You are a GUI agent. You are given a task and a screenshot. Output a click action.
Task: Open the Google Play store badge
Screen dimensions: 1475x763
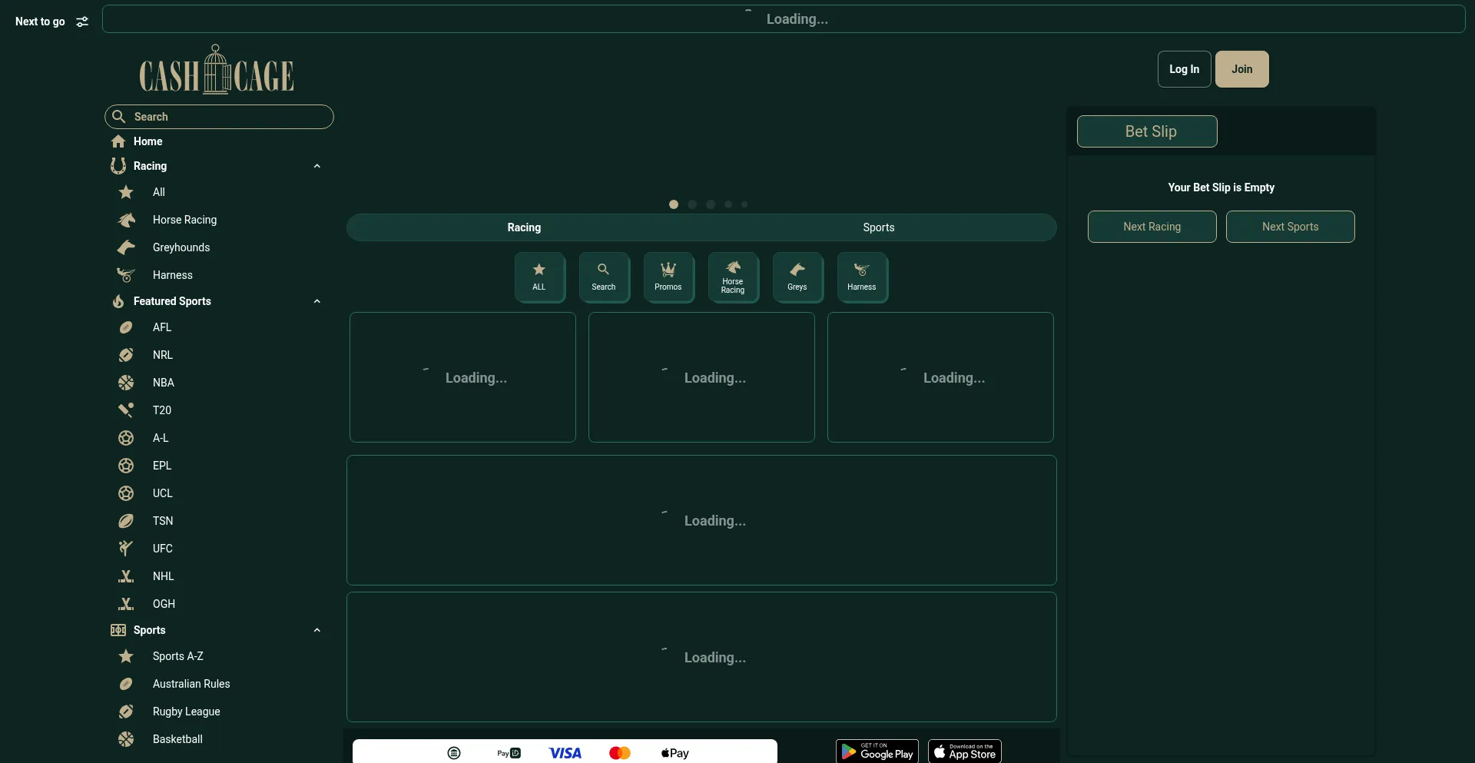877,751
